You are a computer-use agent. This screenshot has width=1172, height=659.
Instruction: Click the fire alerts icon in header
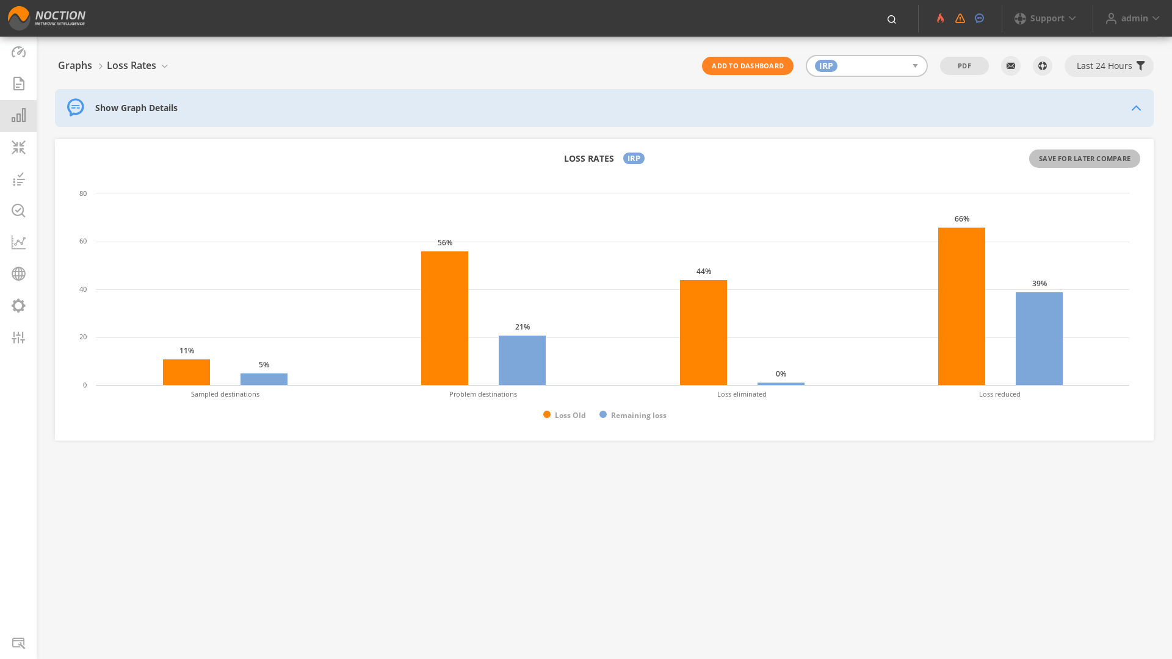click(x=941, y=18)
